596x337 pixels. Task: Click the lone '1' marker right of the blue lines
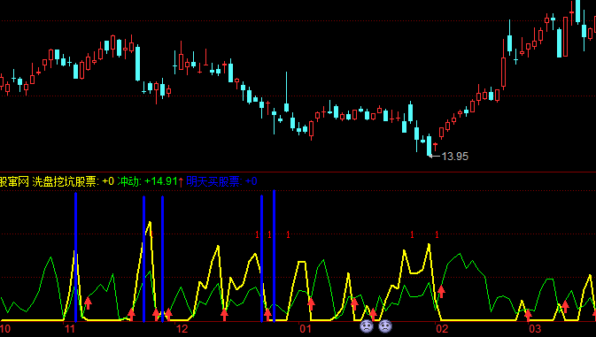click(x=288, y=234)
